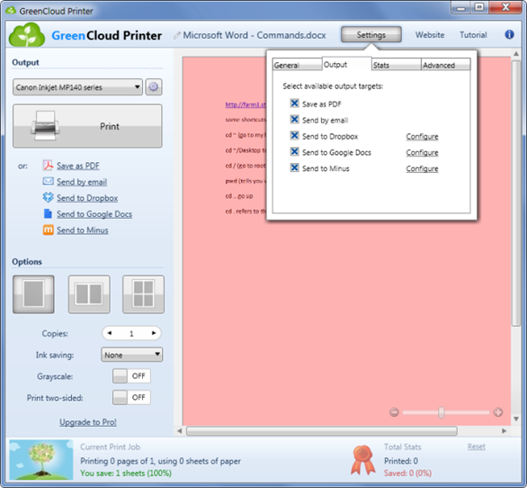Select the single page per sheet layout

[x=33, y=294]
